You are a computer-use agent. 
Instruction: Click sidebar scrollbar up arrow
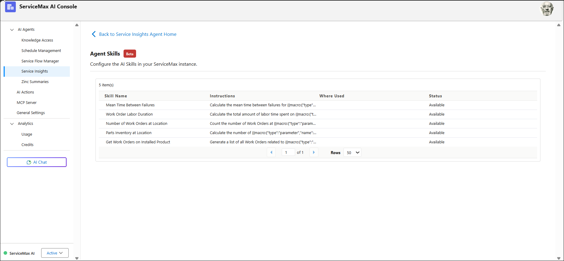click(x=77, y=25)
